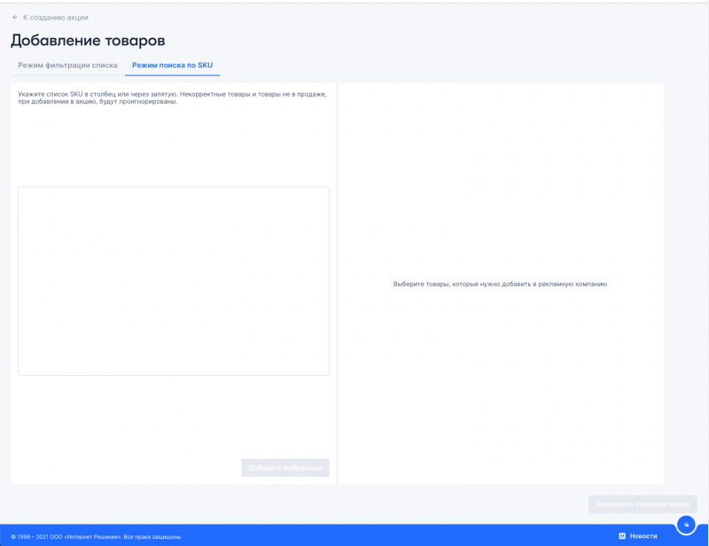
Task: Click 'Завершить создание акции' button
Action: [x=643, y=504]
